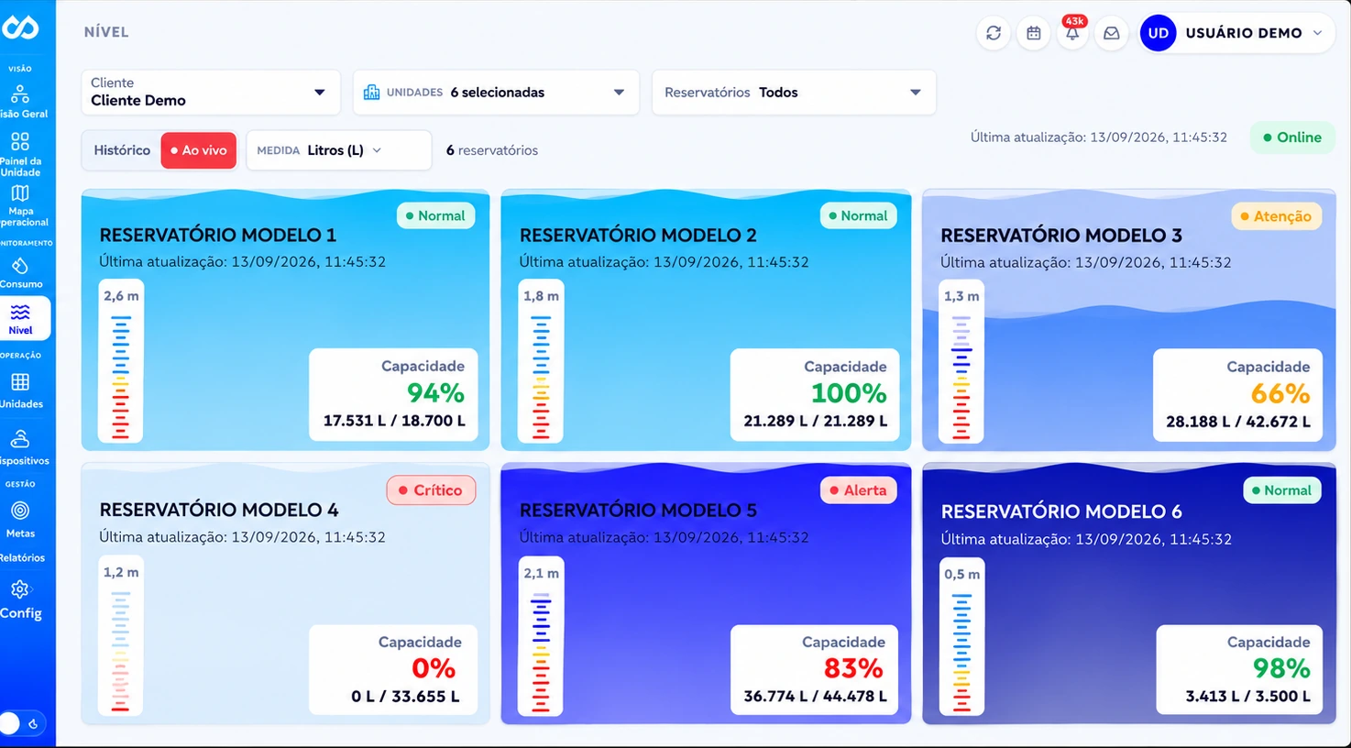
Task: Click the infinity logo in the sidebar
Action: [19, 27]
